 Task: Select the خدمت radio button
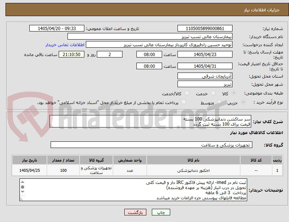pyautogui.click(x=213, y=93)
